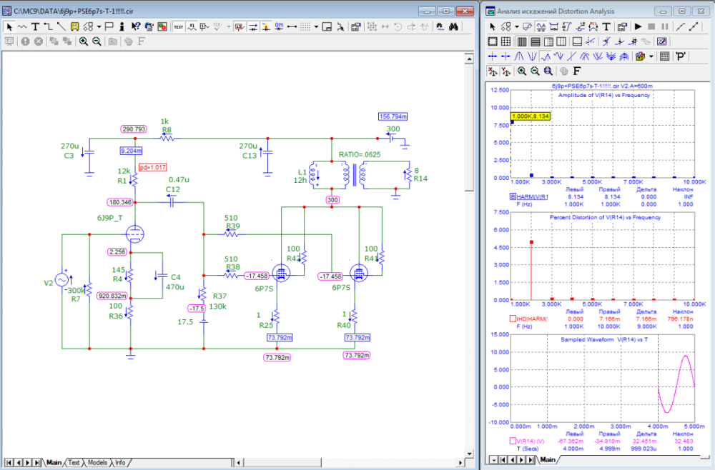The image size is (715, 470).
Task: Click the diagonal Wire drawing tool
Action: pos(60,26)
